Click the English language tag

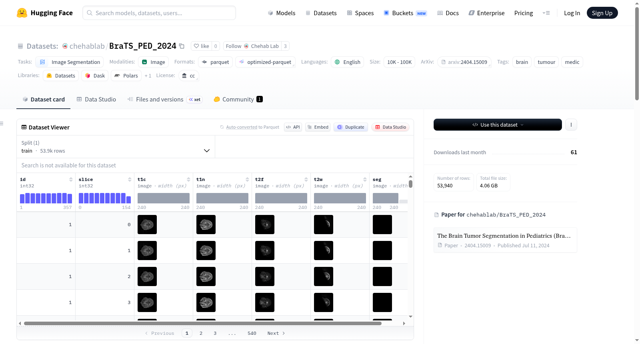(347, 62)
